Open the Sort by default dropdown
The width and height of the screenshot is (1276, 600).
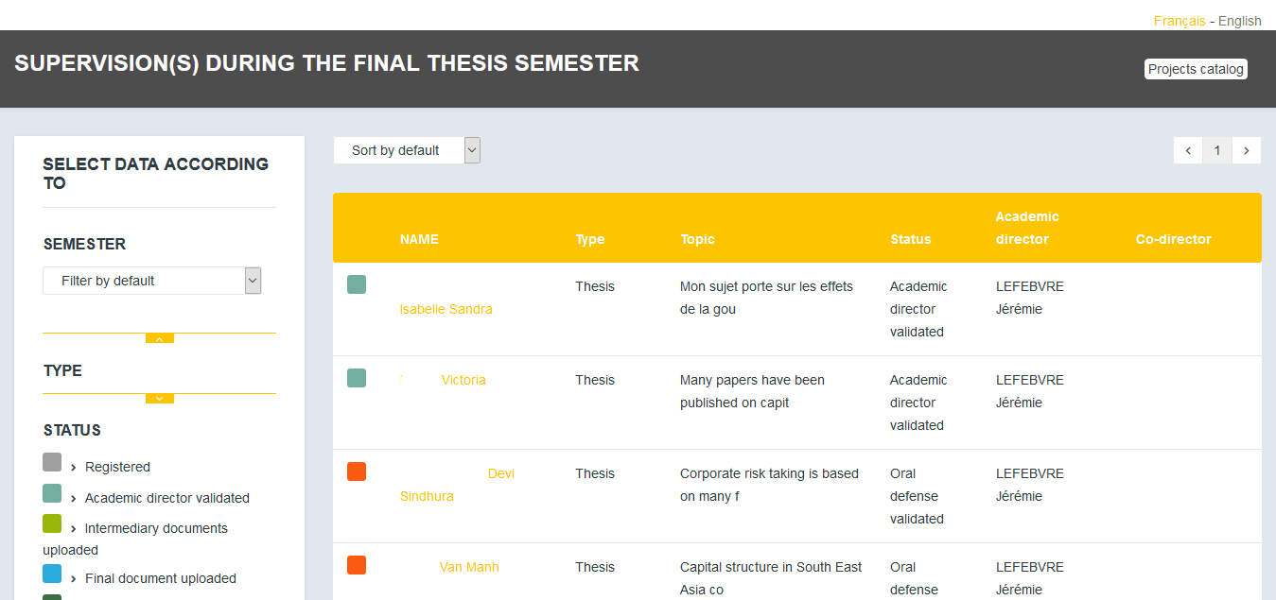pyautogui.click(x=407, y=150)
